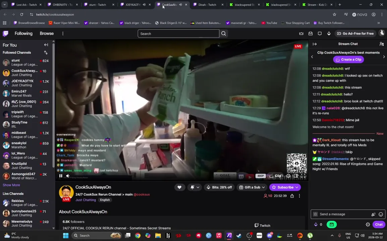Open channel more options three dots
Viewport: 387px width, 241px height.
pyautogui.click(x=299, y=196)
